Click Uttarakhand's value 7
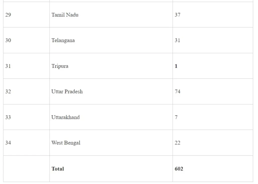 (176, 117)
